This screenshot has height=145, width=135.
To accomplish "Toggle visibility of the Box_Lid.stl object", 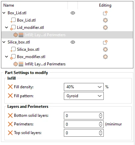I will [73, 13].
